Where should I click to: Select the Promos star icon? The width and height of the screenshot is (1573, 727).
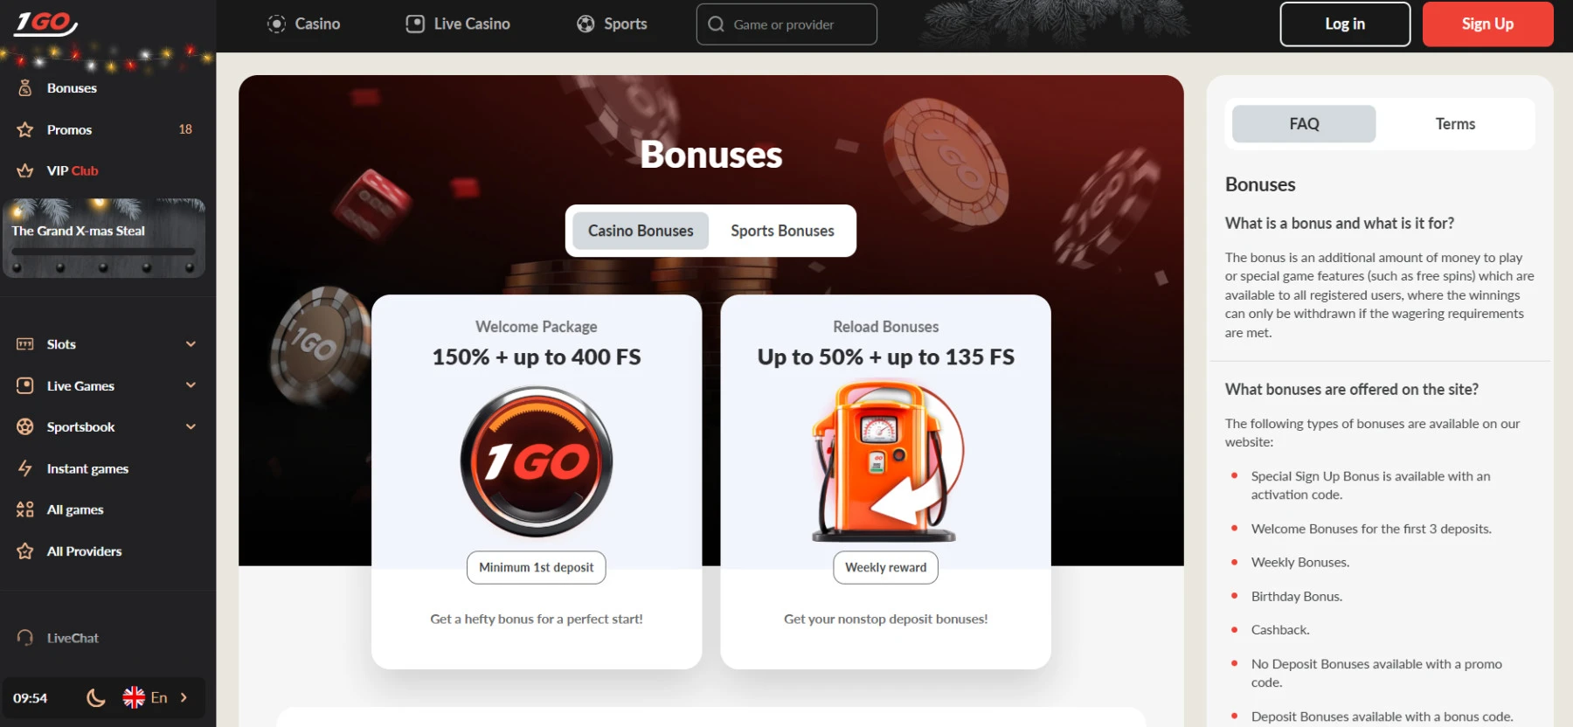point(25,129)
